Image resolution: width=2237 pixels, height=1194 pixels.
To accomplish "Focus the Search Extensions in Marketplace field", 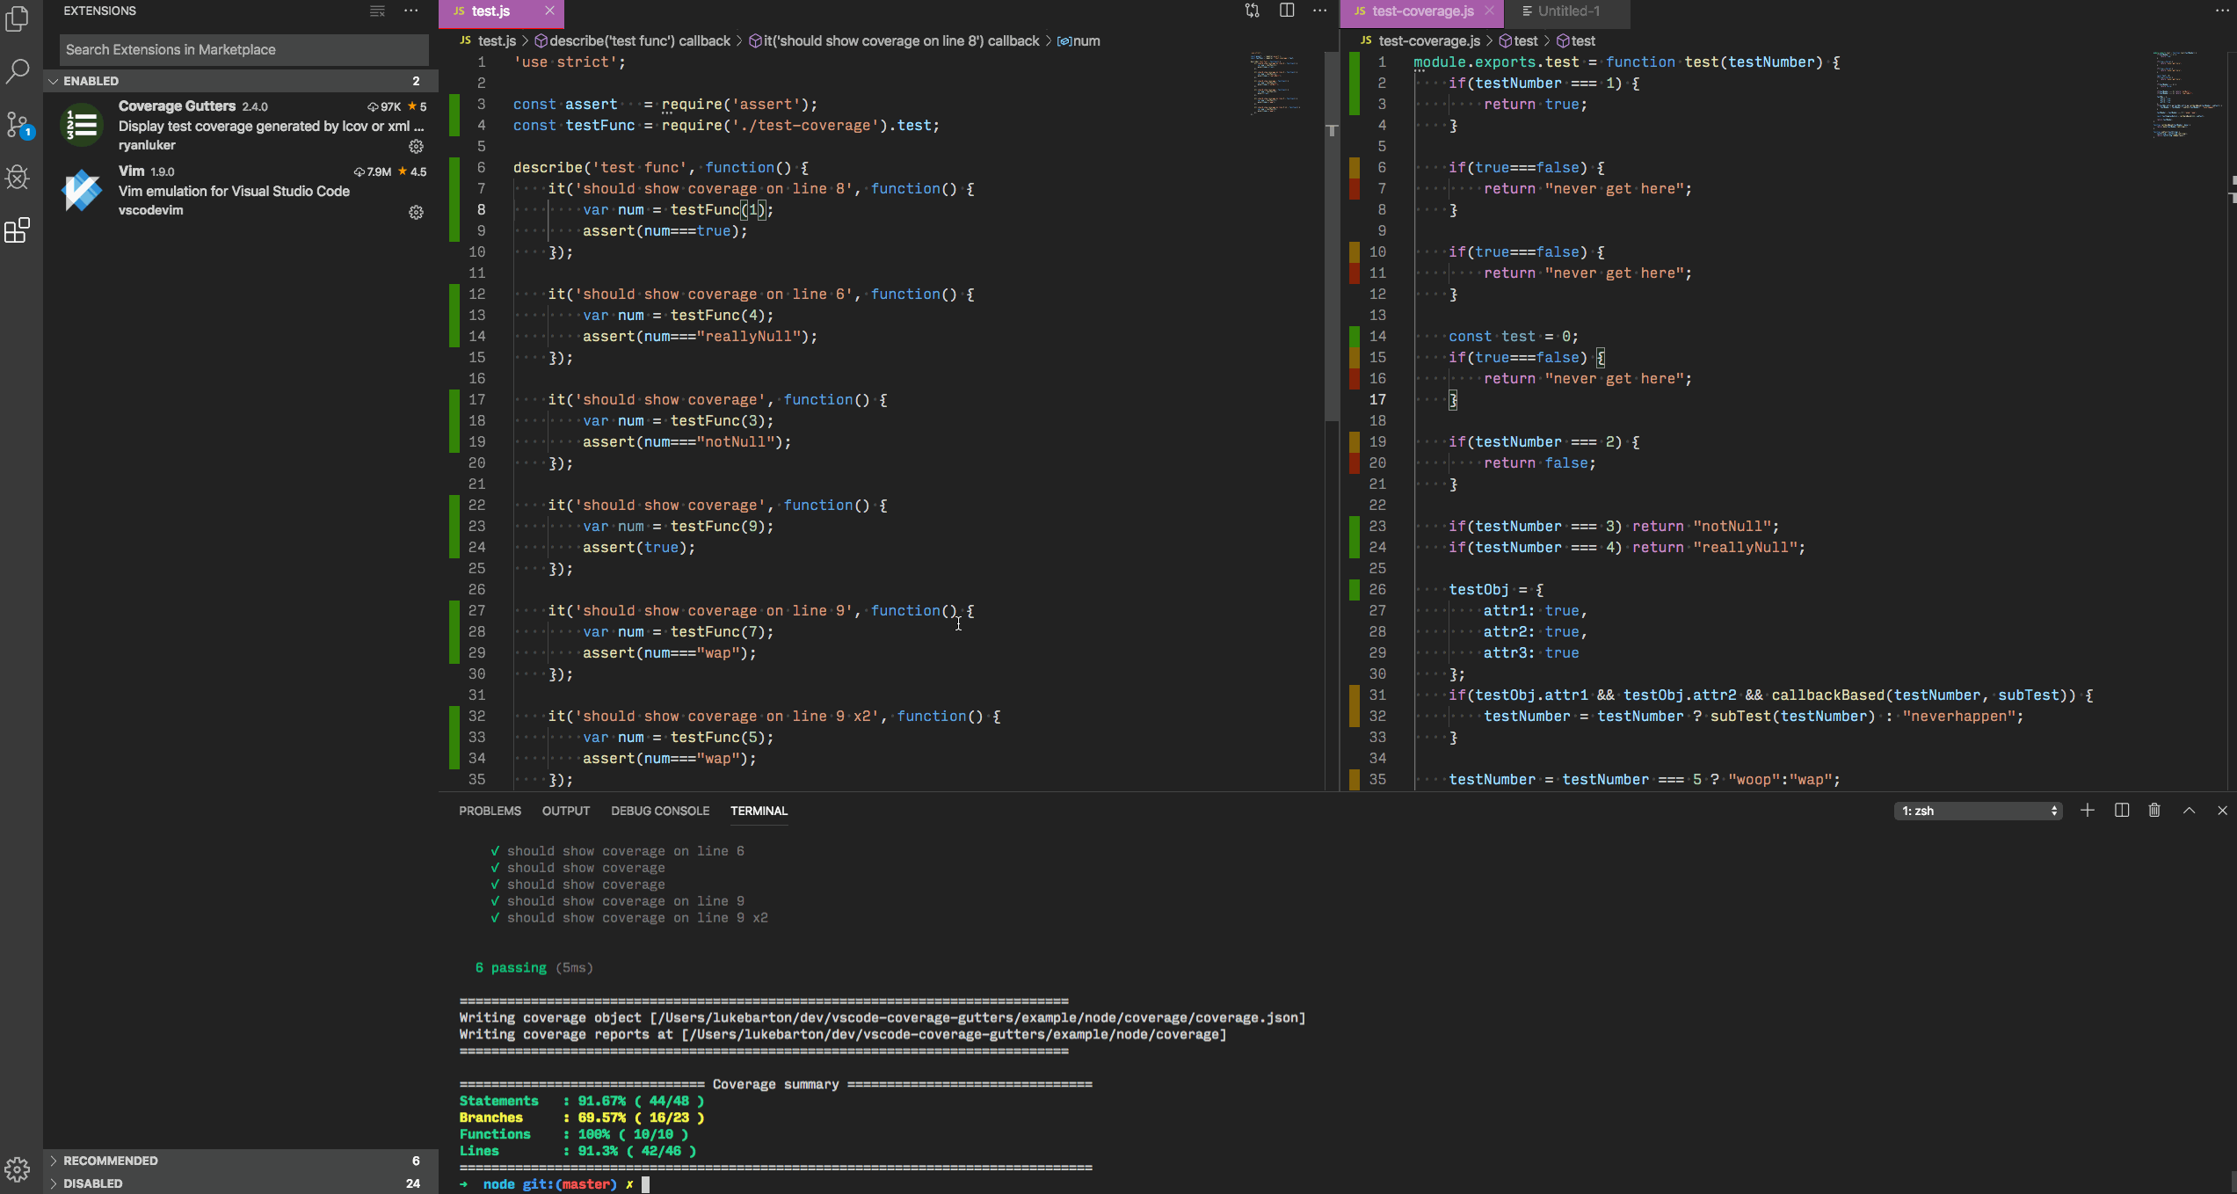I will click(243, 50).
